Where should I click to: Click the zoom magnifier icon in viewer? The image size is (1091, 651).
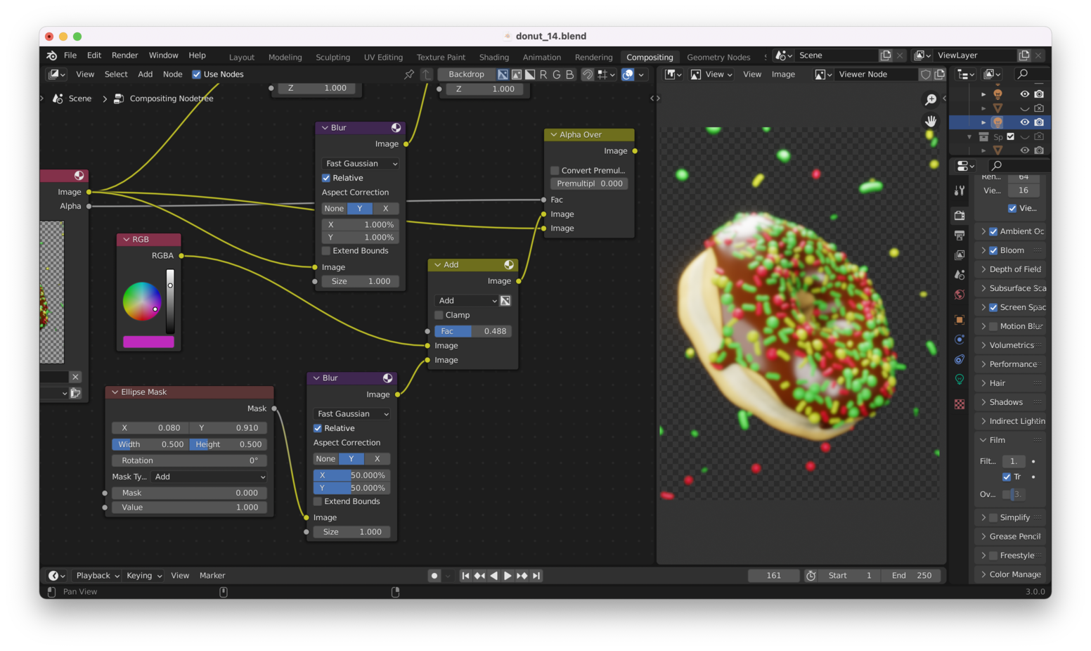click(x=931, y=100)
